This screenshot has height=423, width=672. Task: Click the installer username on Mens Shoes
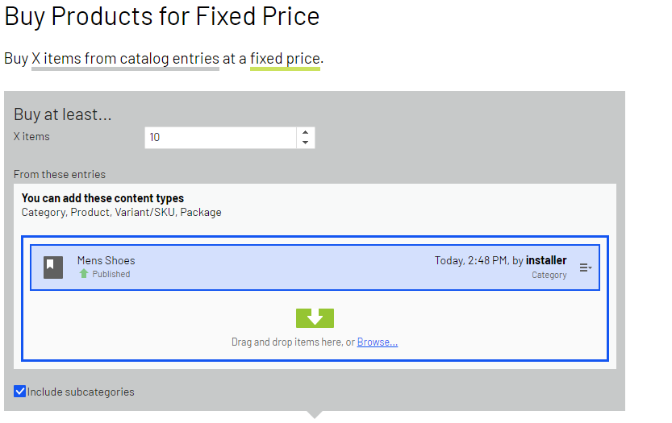pyautogui.click(x=546, y=260)
